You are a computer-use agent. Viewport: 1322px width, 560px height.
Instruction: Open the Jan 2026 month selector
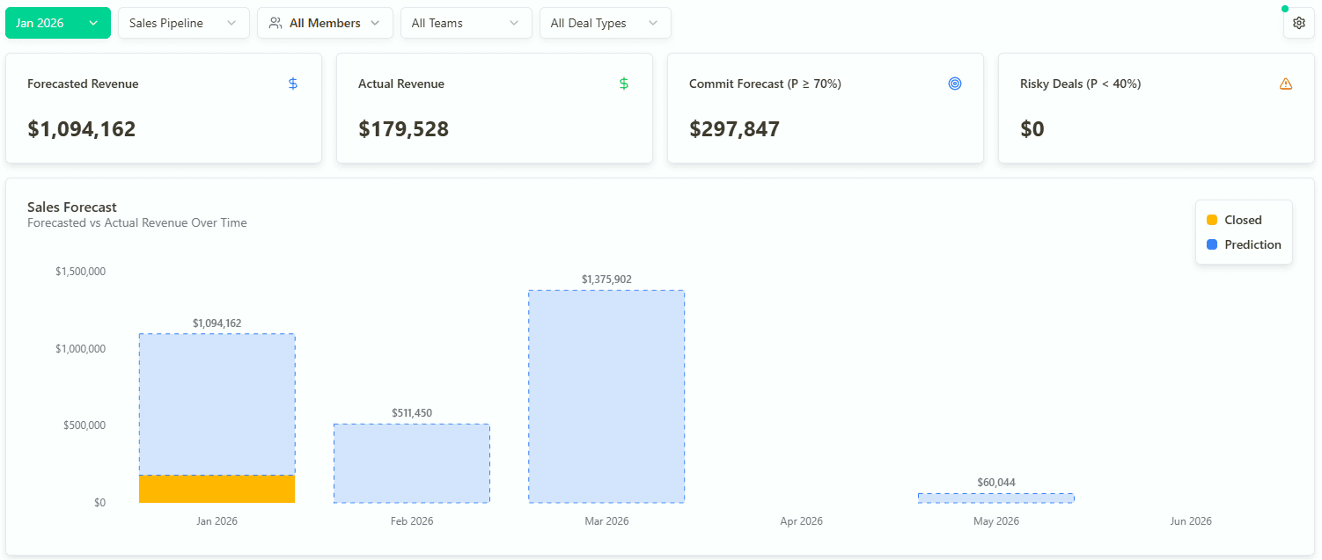coord(57,23)
